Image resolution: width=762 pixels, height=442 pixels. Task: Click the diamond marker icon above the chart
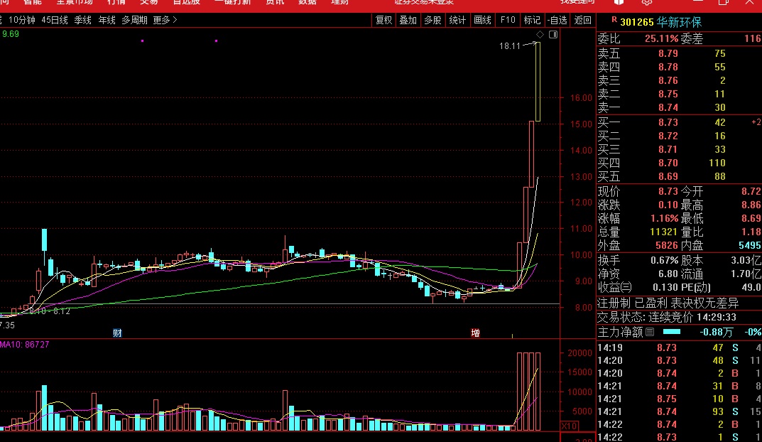[540, 35]
